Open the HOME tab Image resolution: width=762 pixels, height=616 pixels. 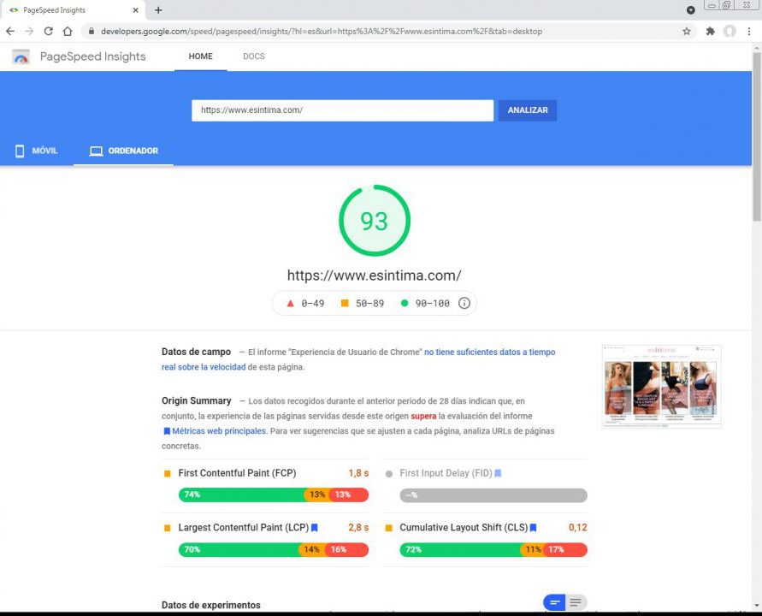(x=201, y=56)
